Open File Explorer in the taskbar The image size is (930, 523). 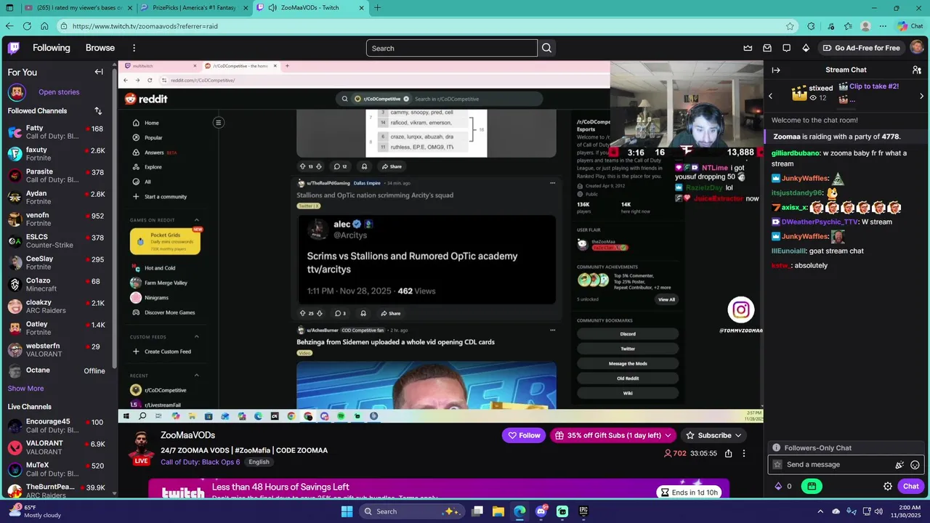(x=498, y=511)
